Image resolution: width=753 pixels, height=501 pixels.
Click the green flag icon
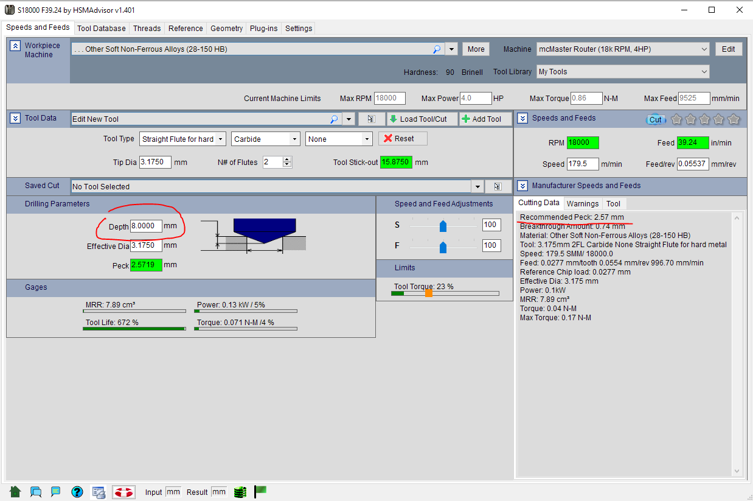coord(260,491)
